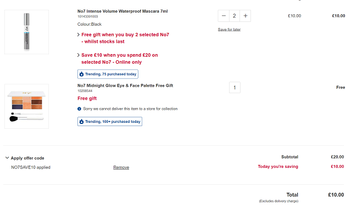The height and width of the screenshot is (210, 357).
Task: Increase mascara quantity with plus button
Action: (245, 16)
